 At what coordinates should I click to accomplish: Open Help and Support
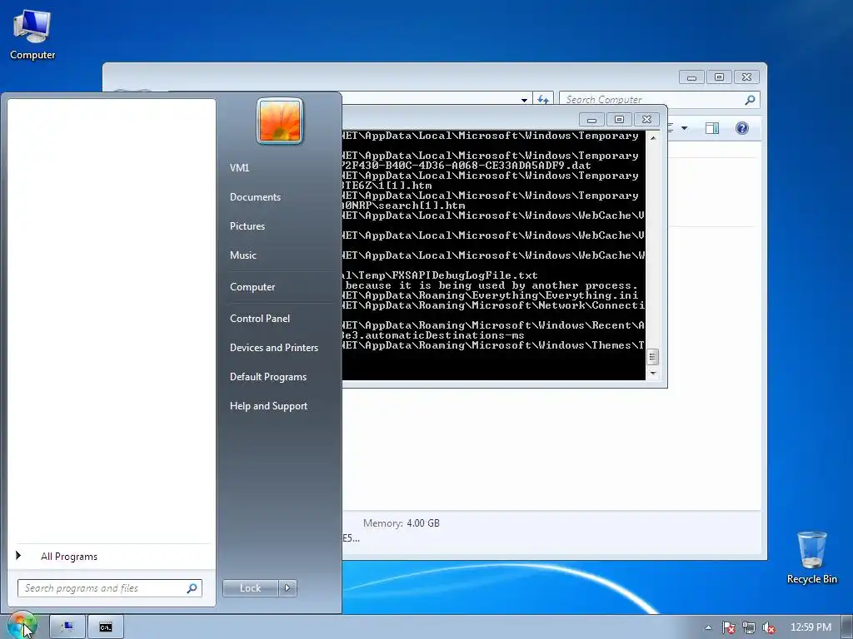[268, 406]
